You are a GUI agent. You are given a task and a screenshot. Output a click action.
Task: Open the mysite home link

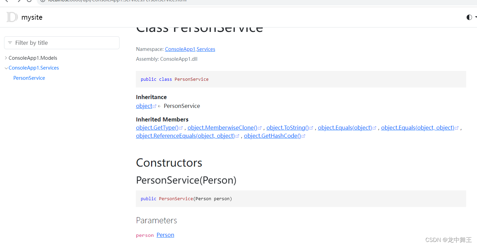click(32, 17)
